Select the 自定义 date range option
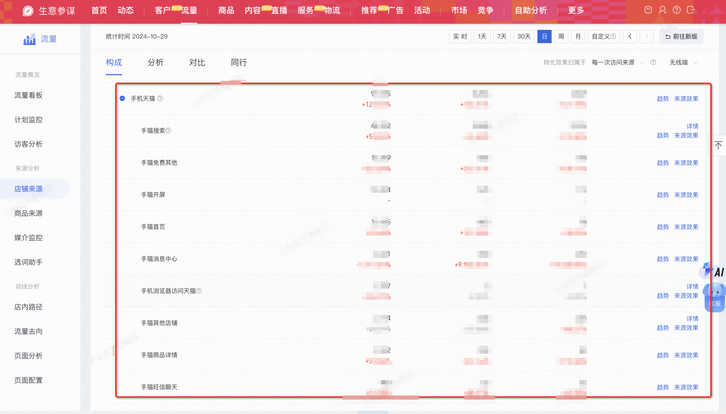The image size is (726, 414). pos(604,36)
